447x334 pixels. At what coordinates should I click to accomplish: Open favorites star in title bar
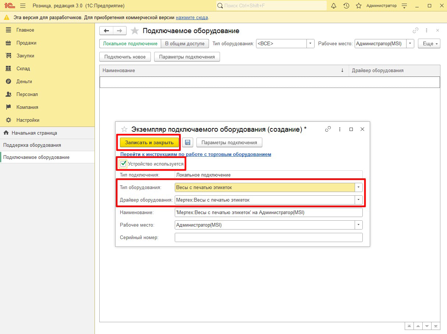click(359, 6)
